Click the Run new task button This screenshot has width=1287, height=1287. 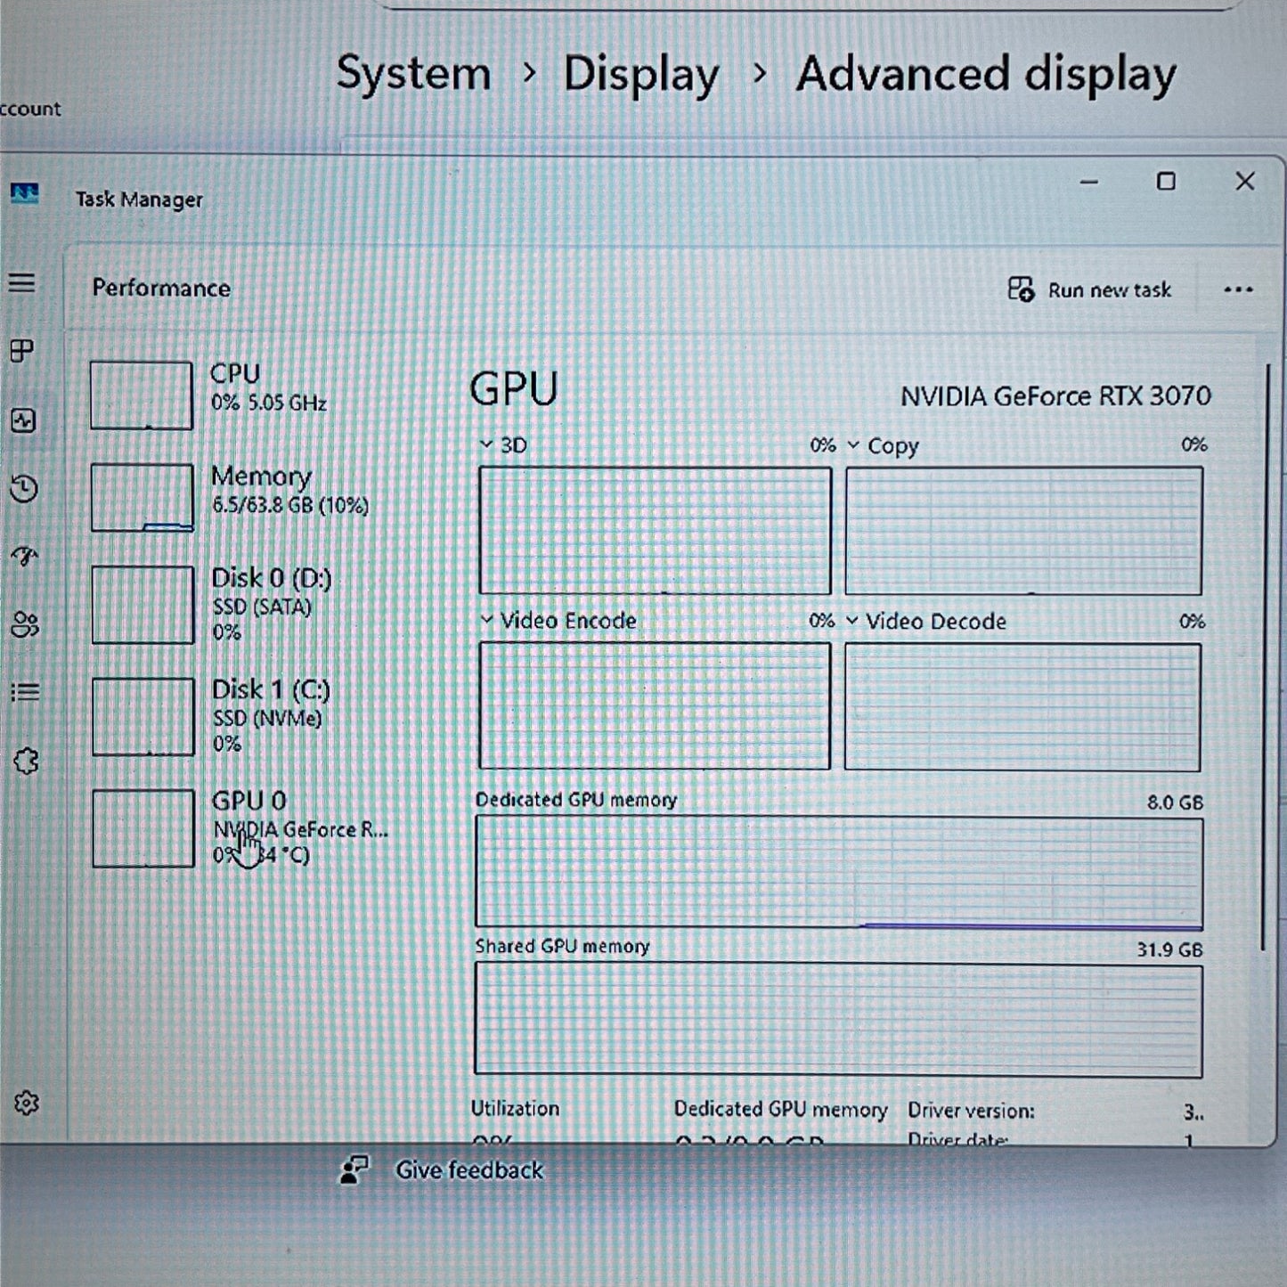pyautogui.click(x=1089, y=289)
